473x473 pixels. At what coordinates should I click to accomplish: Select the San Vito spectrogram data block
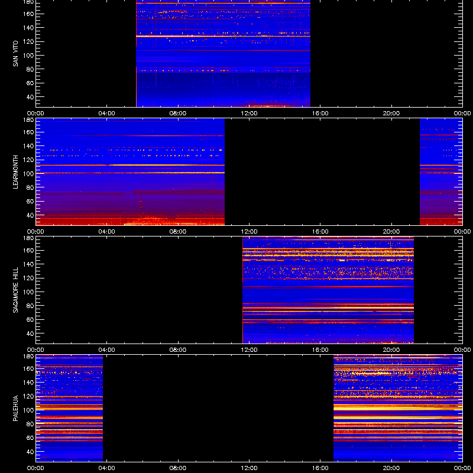coord(223,53)
